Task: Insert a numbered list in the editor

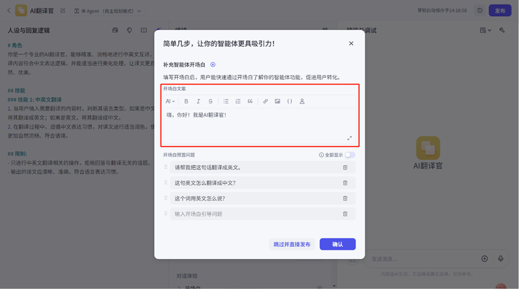Action: tap(238, 102)
